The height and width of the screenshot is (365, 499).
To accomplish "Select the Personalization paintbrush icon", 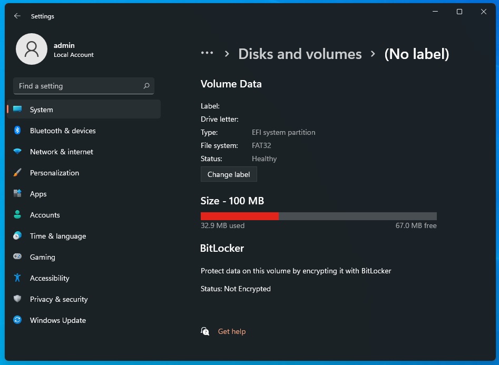I will [17, 173].
